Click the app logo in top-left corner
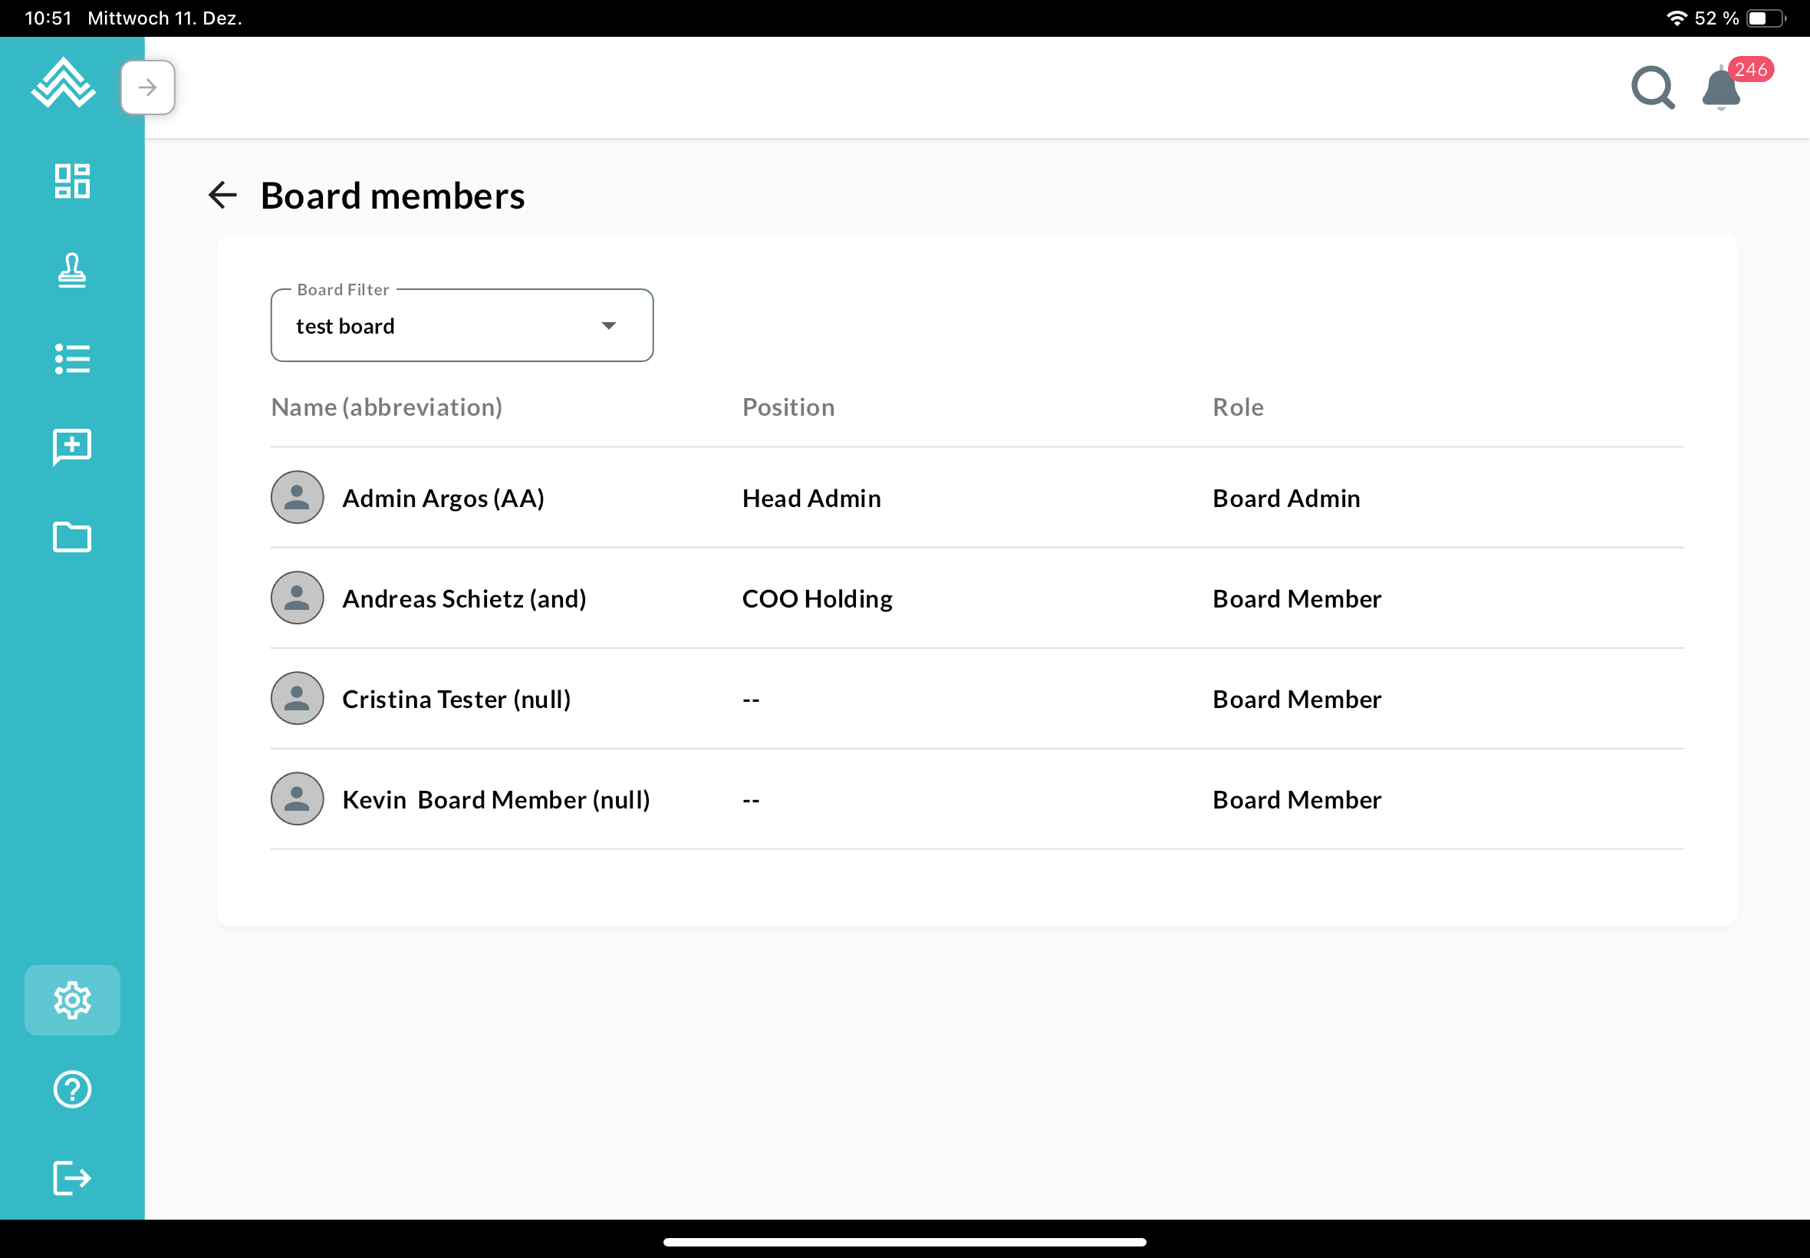This screenshot has height=1258, width=1810. point(63,83)
